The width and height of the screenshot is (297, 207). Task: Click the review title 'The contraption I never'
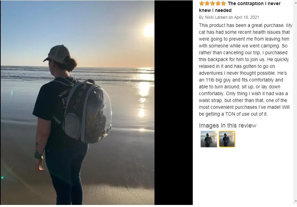point(254,3)
